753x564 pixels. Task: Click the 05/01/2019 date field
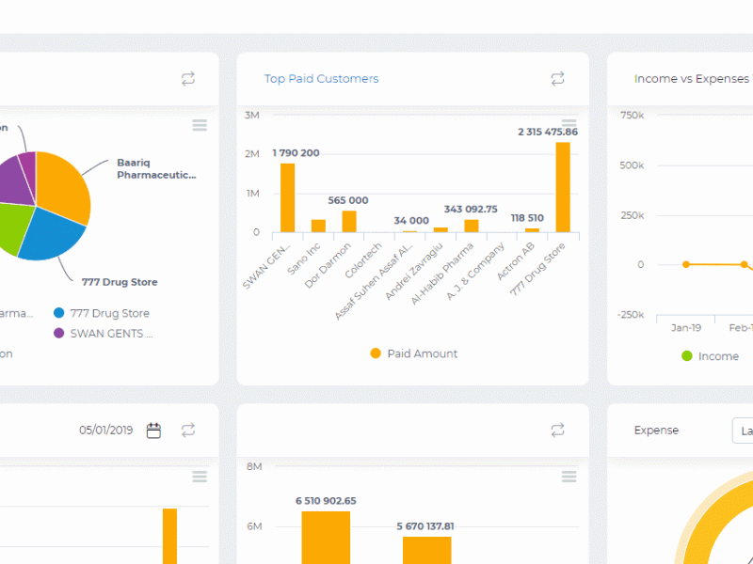tap(106, 431)
